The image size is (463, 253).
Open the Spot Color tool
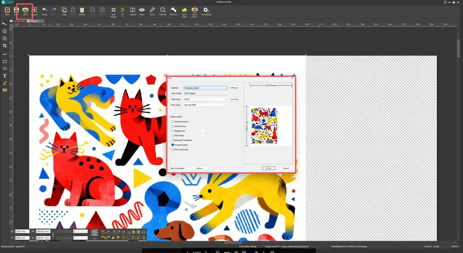(184, 12)
